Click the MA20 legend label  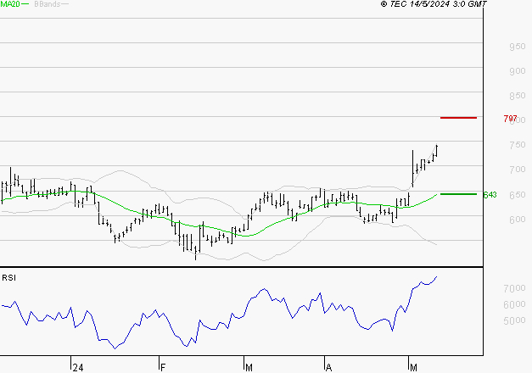coord(9,4)
